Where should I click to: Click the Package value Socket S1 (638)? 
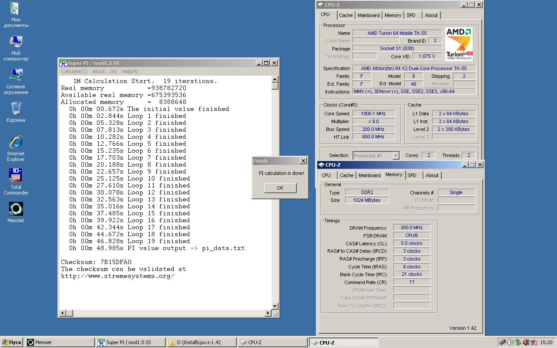point(397,48)
